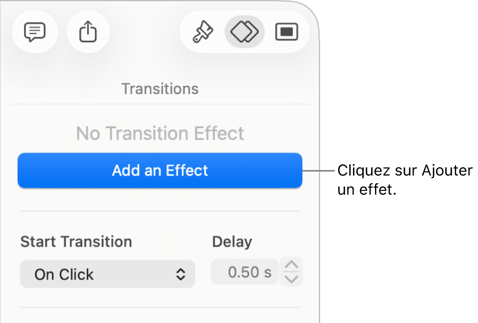
Task: Click the Delay stepper up arrow
Action: point(291,265)
